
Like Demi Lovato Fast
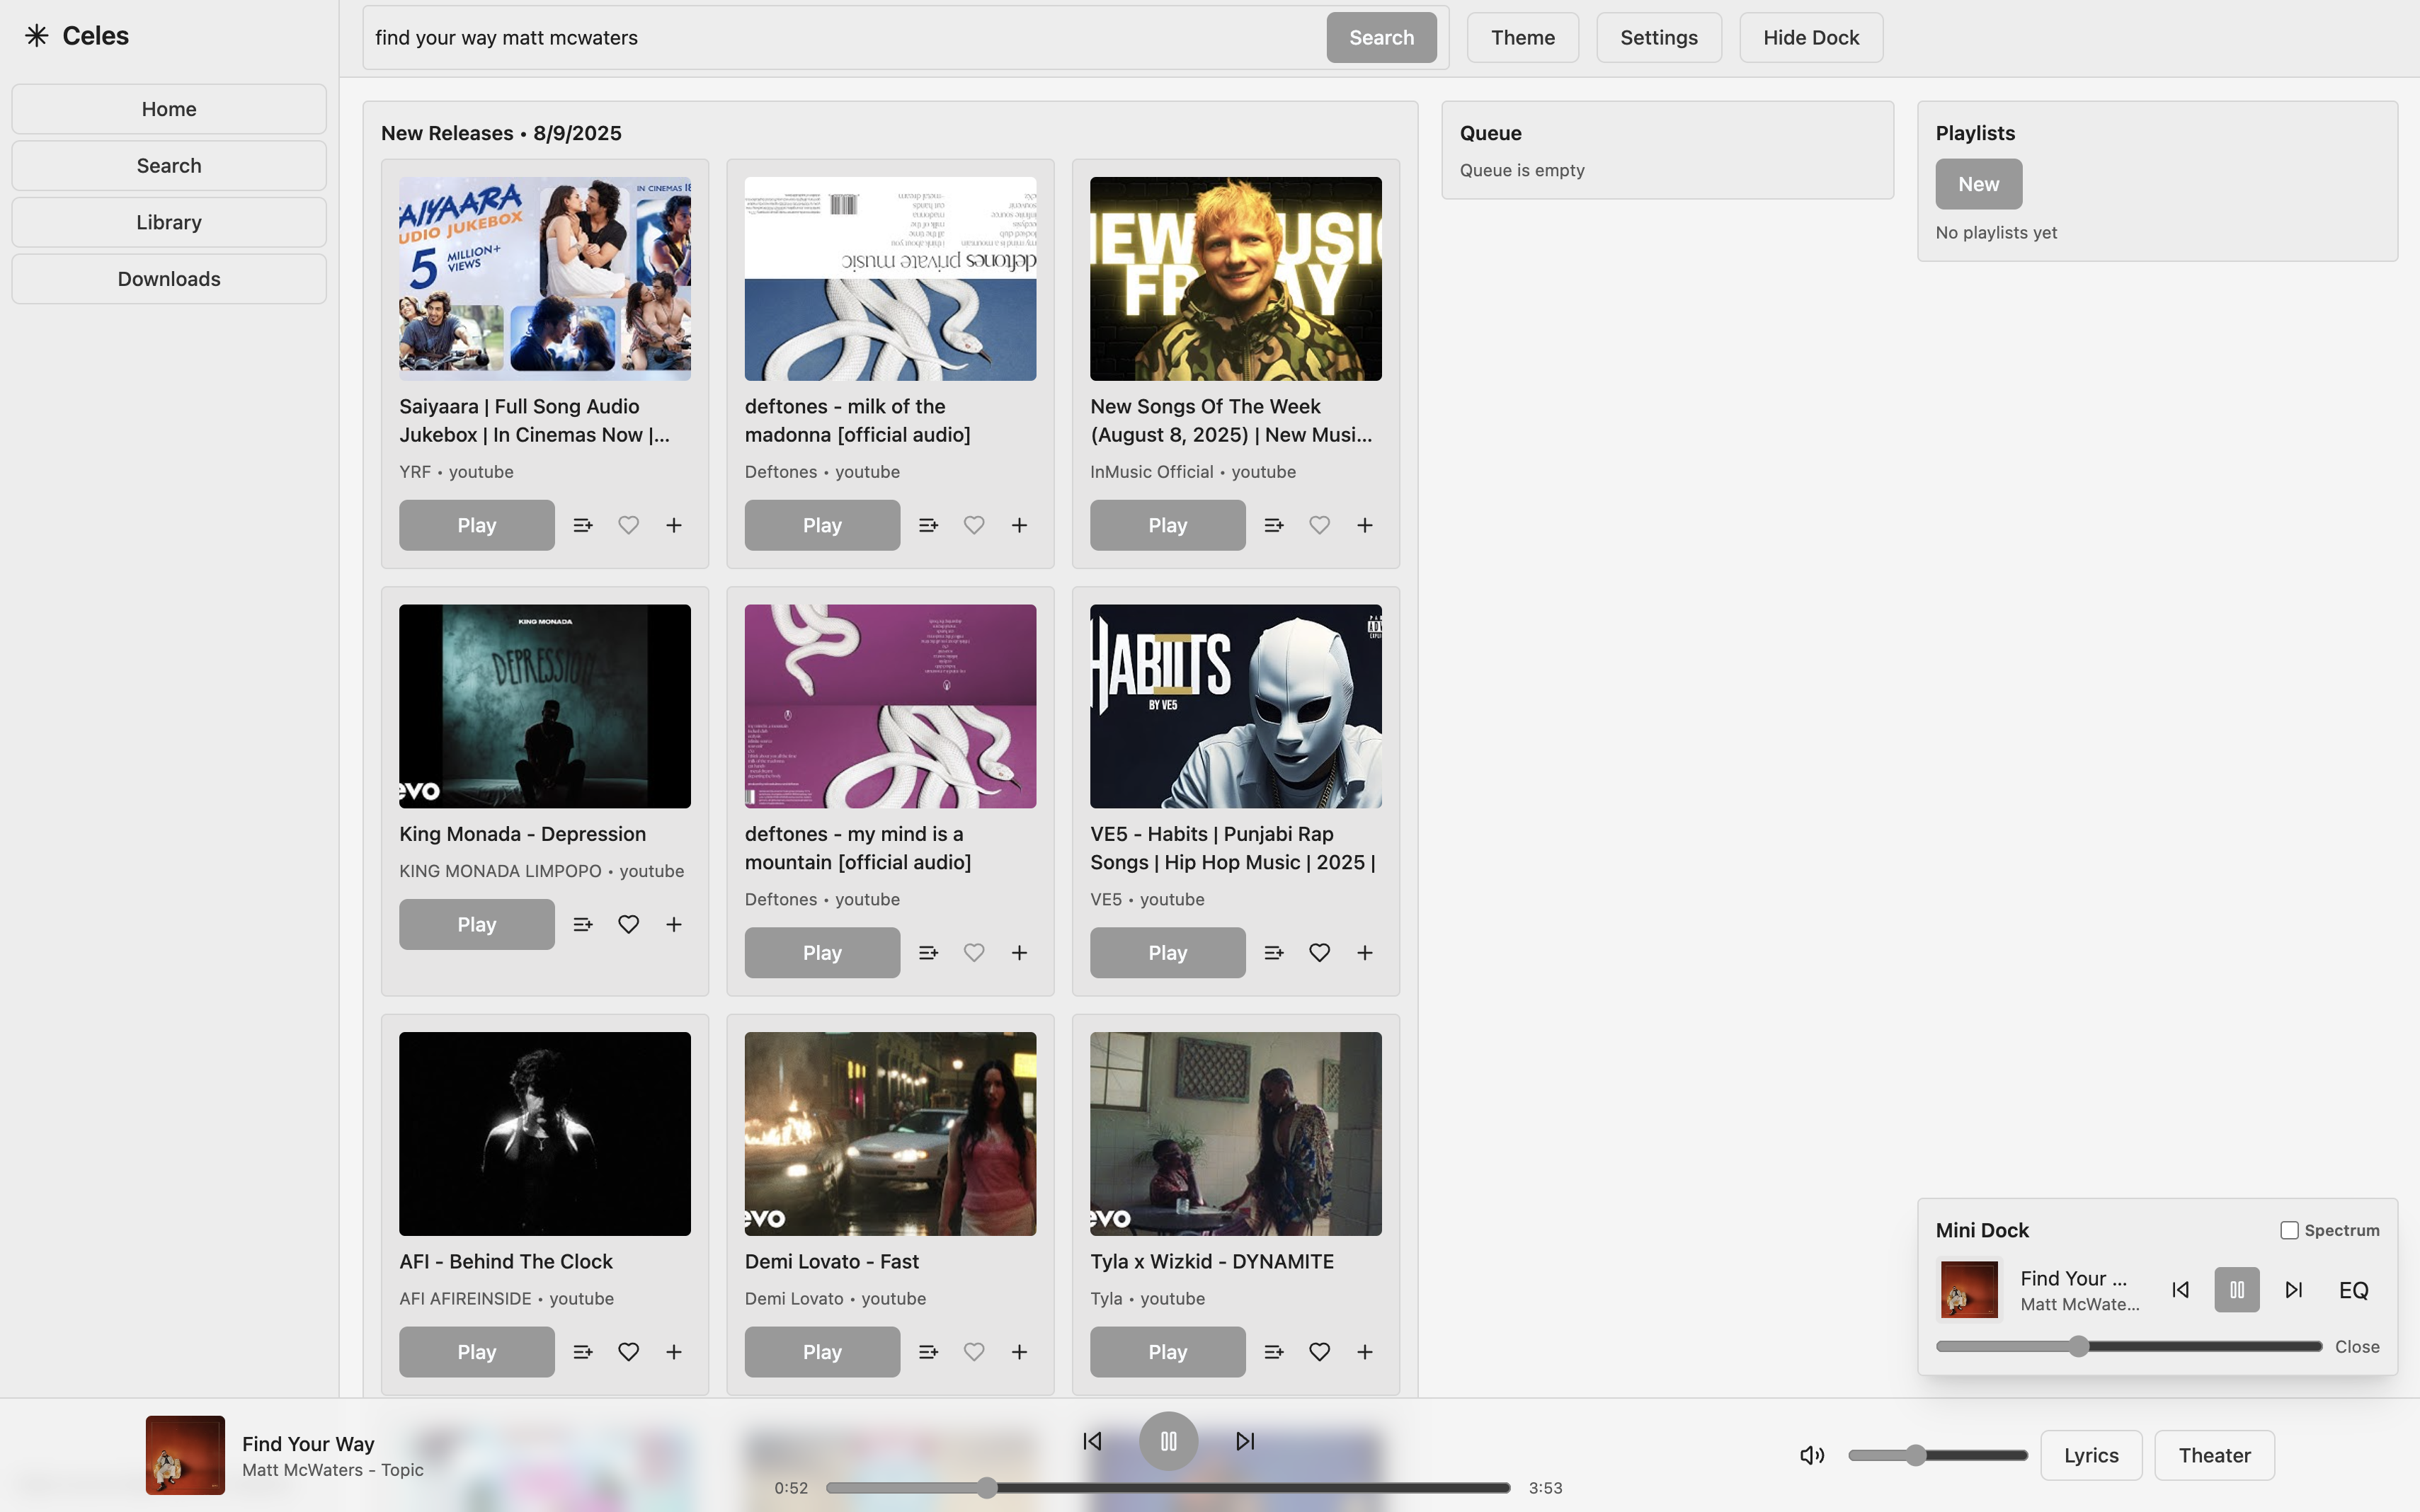pos(974,1352)
